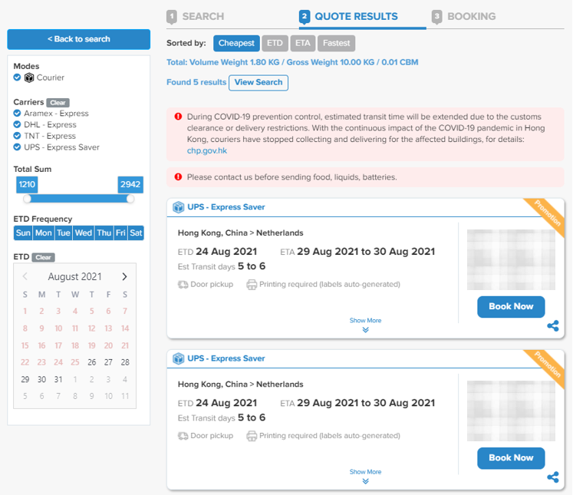Toggle Mon in ETD Frequency

pyautogui.click(x=44, y=233)
